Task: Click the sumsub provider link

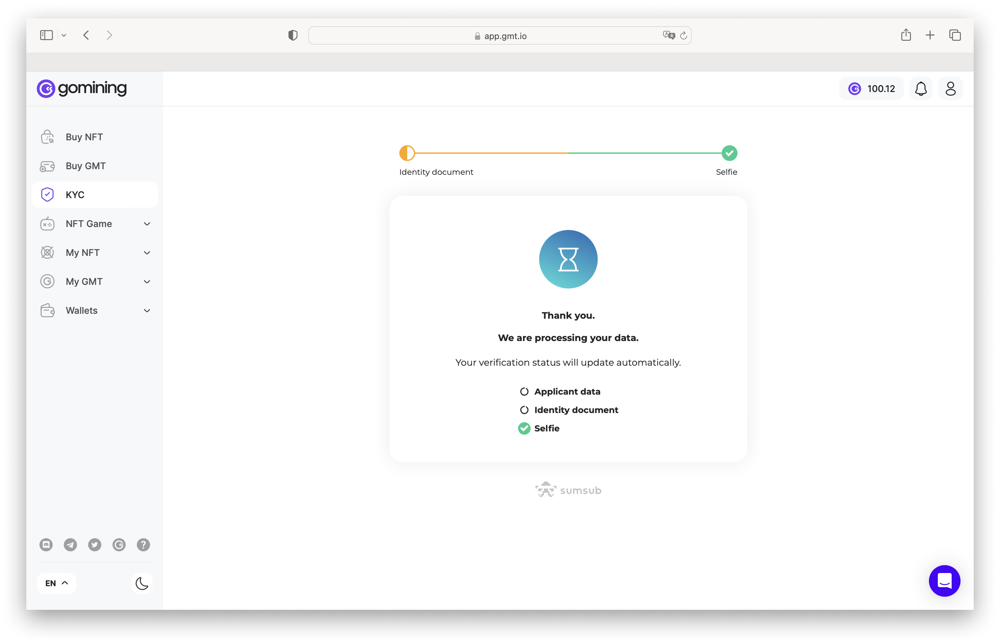Action: (x=568, y=490)
